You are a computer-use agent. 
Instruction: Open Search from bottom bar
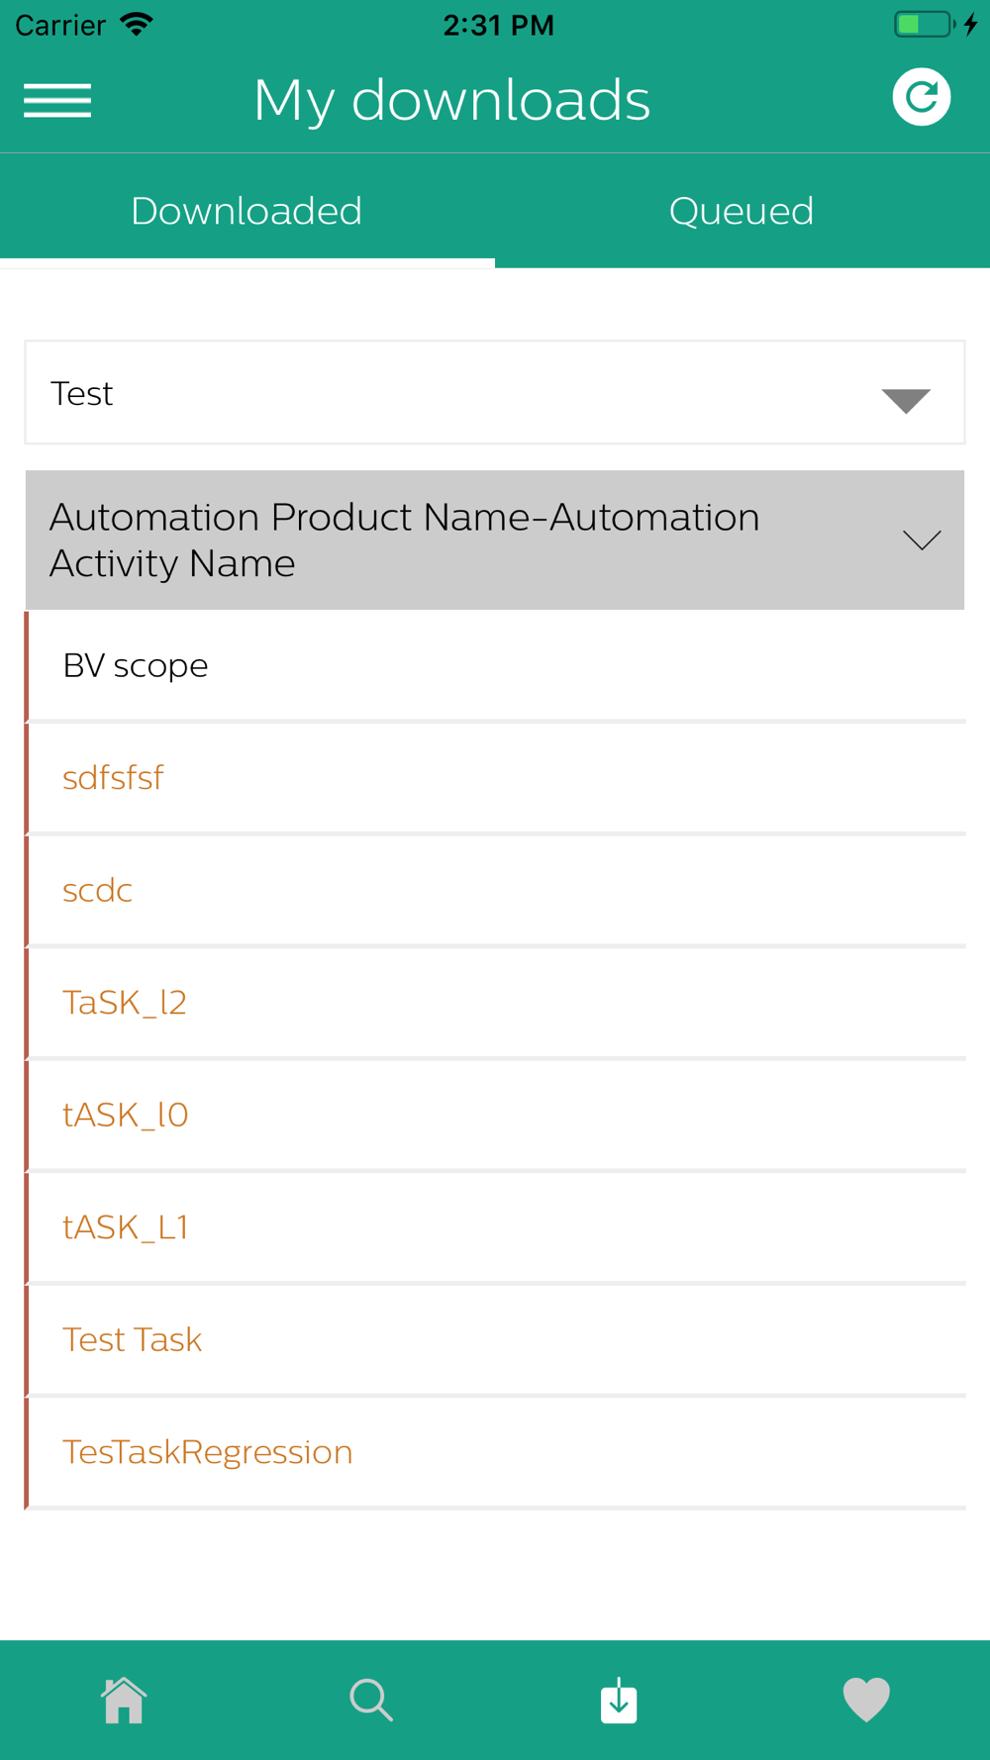click(x=371, y=1700)
